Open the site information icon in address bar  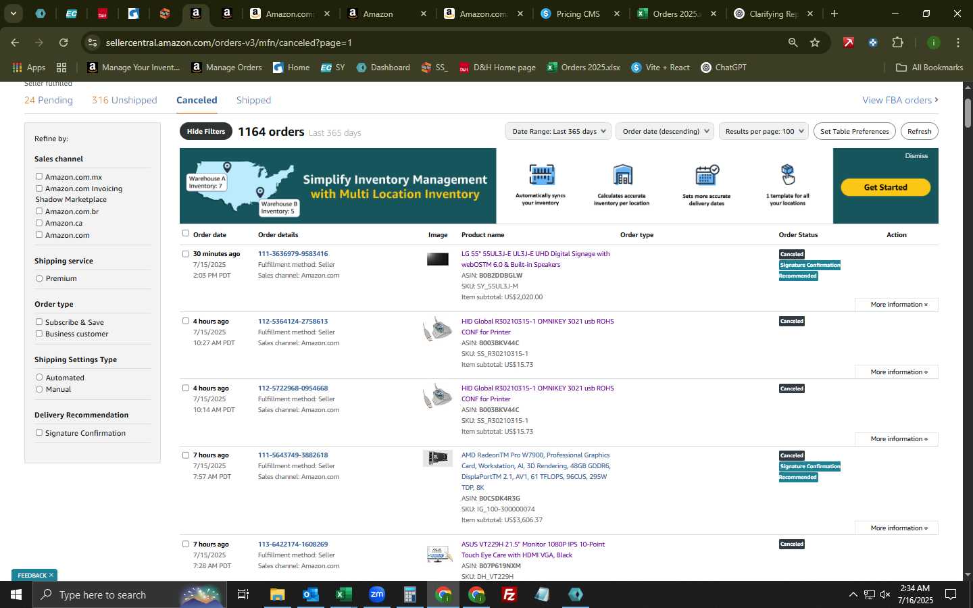pos(93,43)
